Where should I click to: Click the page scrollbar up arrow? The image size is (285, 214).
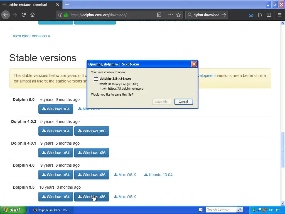[282, 23]
